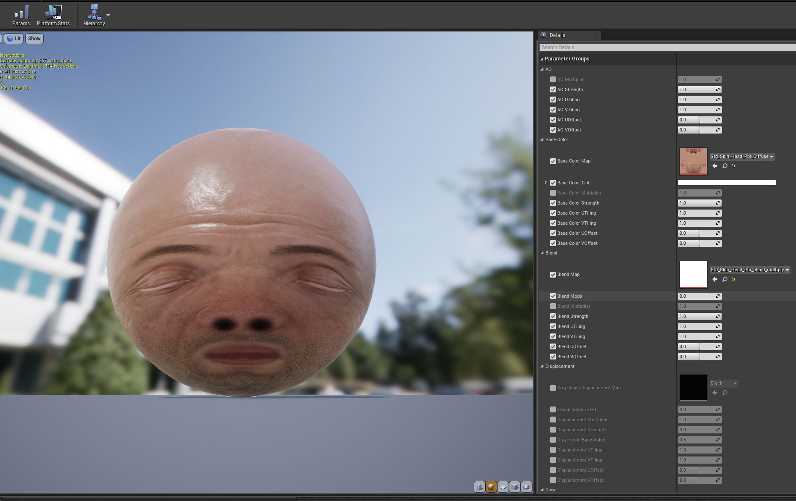Click the Details panel search icon
The image size is (796, 501).
pos(544,35)
